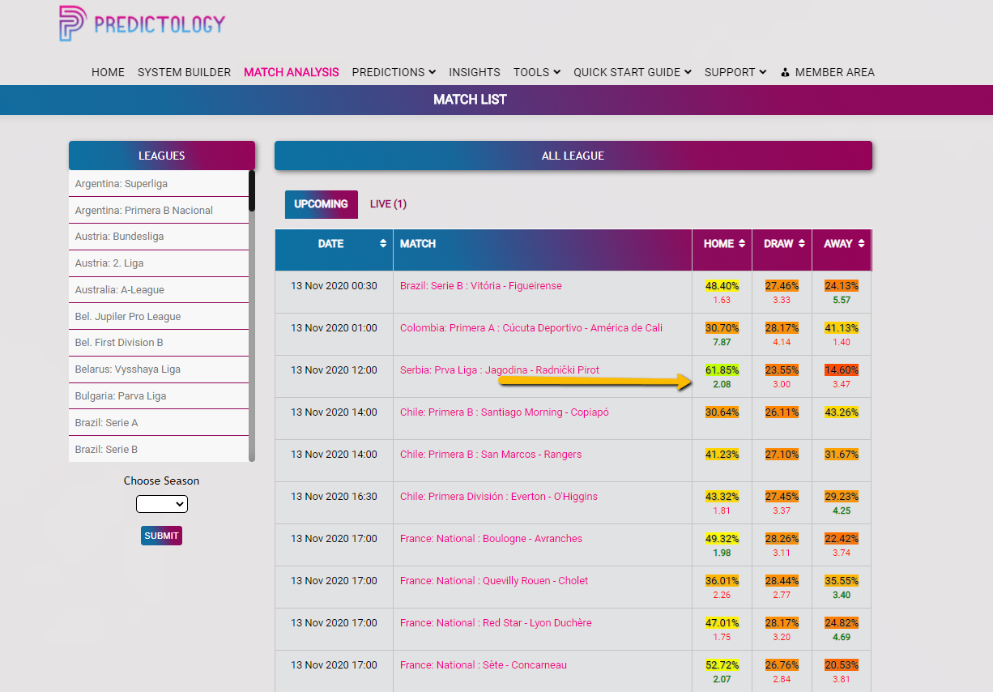Select Austria: Bundesliga league
The width and height of the screenshot is (993, 692).
point(159,237)
